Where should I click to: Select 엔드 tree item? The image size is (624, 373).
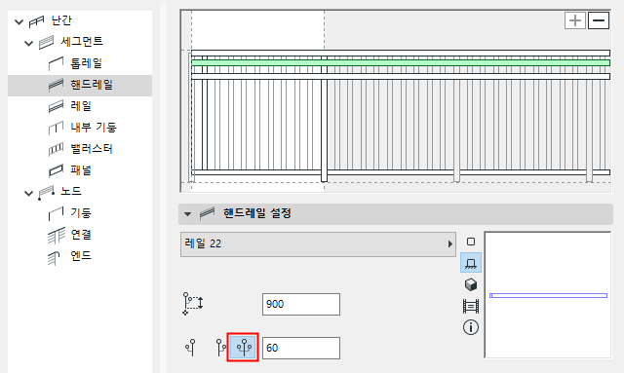point(81,256)
